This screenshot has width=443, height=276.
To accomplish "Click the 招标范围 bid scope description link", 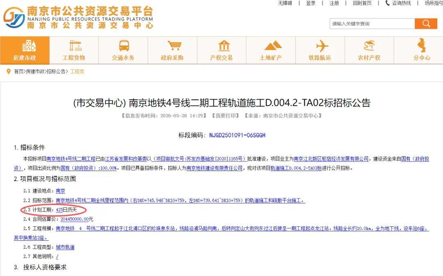I will coord(180,201).
